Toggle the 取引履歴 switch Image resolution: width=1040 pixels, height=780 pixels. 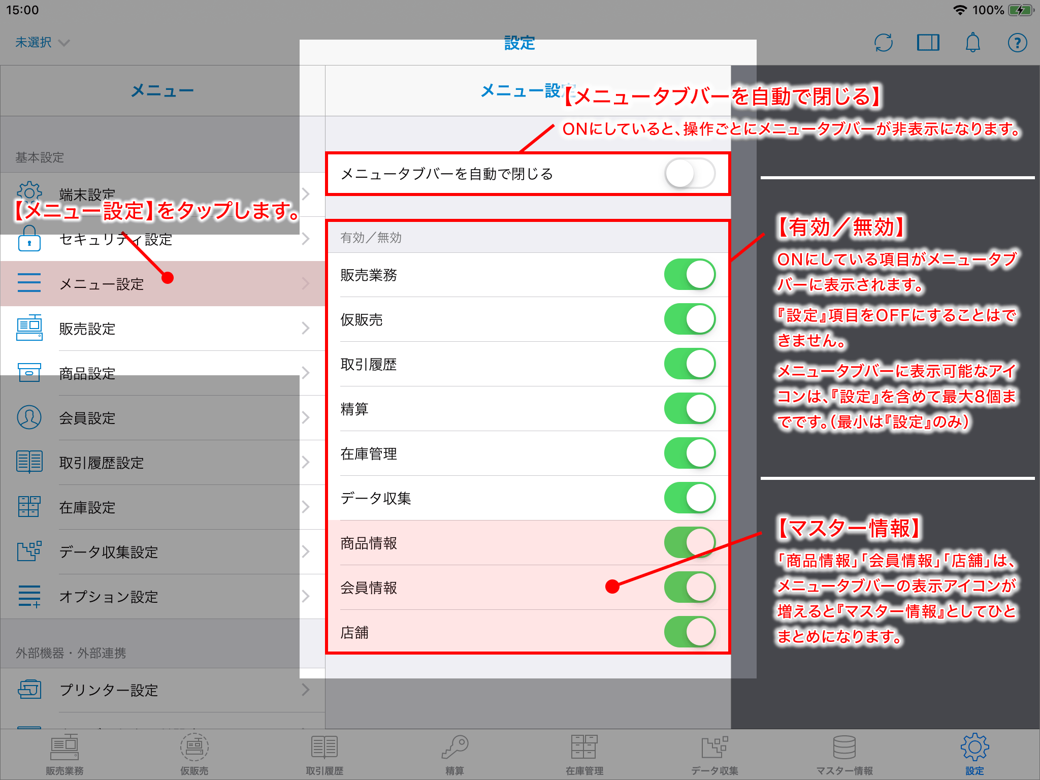[x=690, y=364]
